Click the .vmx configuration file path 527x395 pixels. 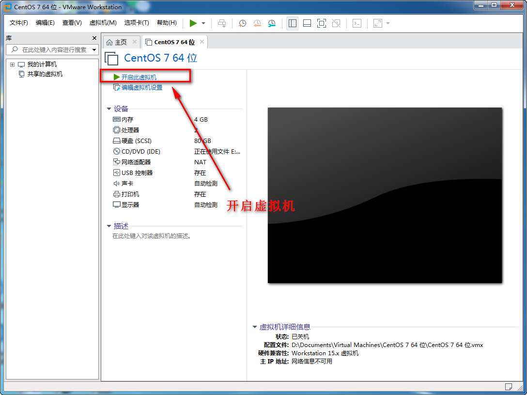pyautogui.click(x=387, y=345)
